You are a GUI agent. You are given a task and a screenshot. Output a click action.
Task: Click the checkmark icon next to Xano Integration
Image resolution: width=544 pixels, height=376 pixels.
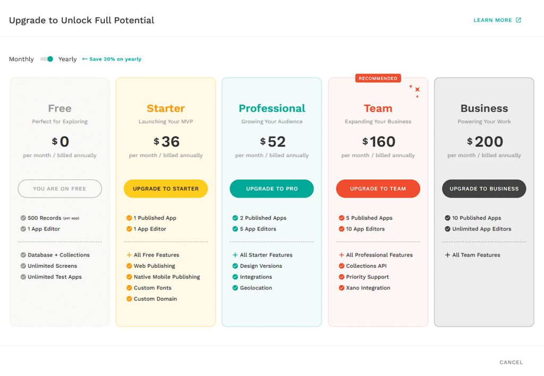(342, 288)
